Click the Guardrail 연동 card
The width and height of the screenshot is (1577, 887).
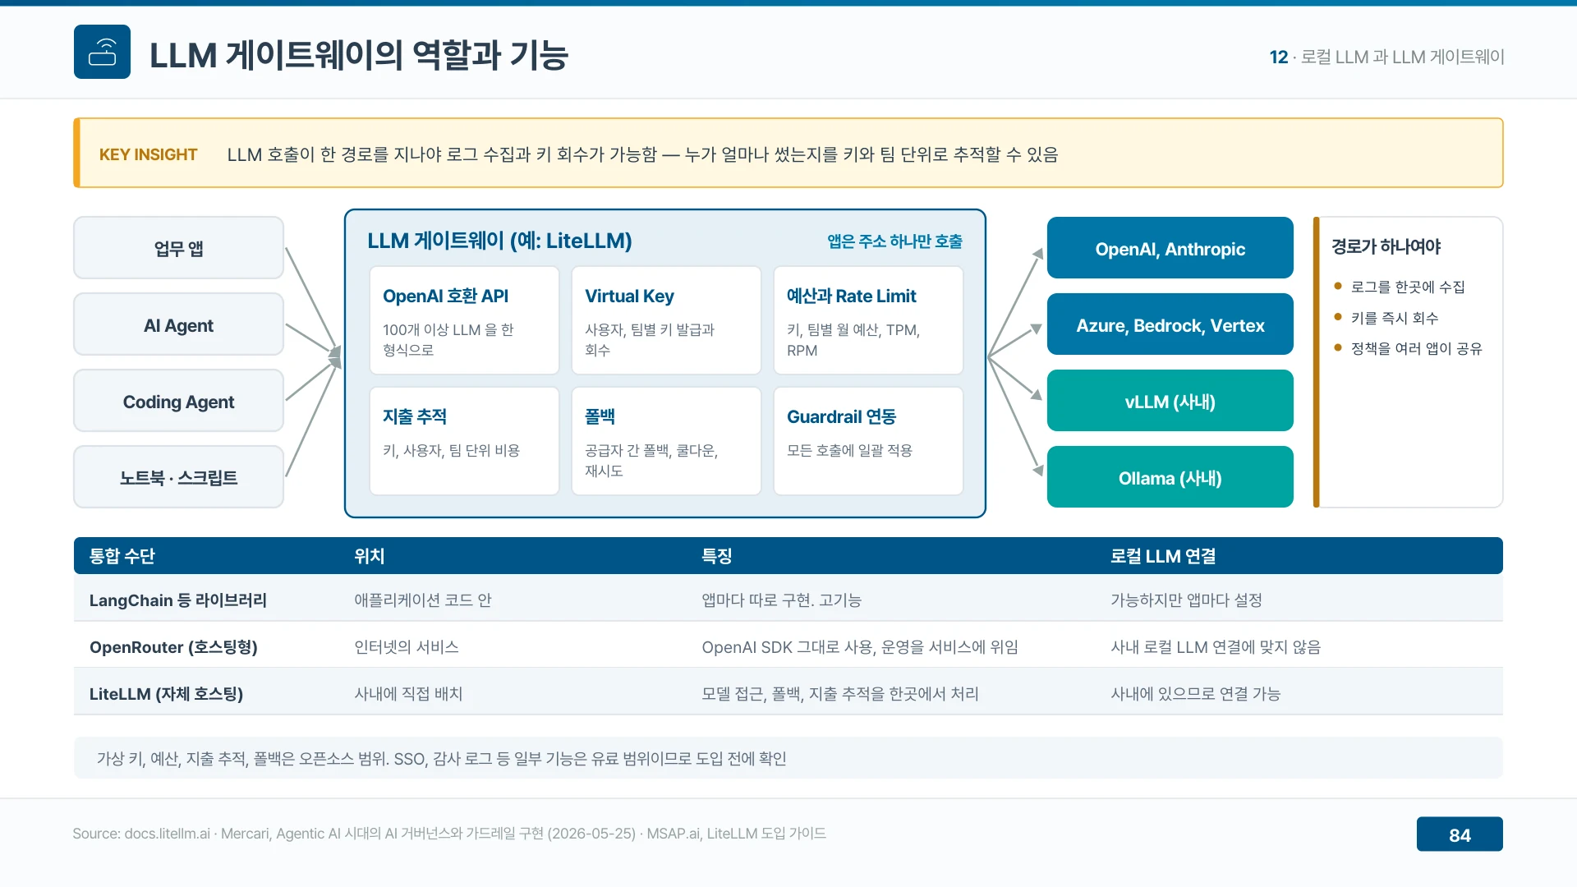tap(868, 441)
